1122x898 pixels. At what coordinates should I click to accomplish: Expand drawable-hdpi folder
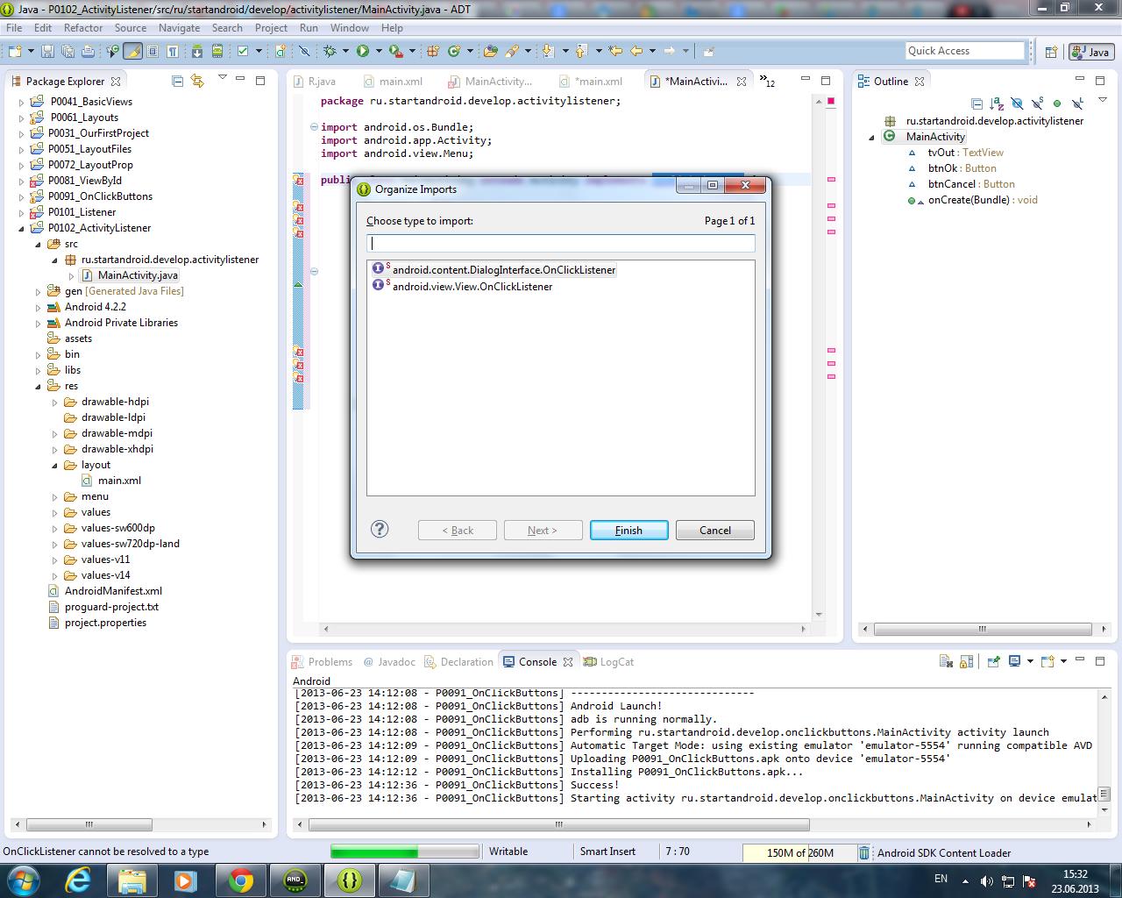(55, 402)
